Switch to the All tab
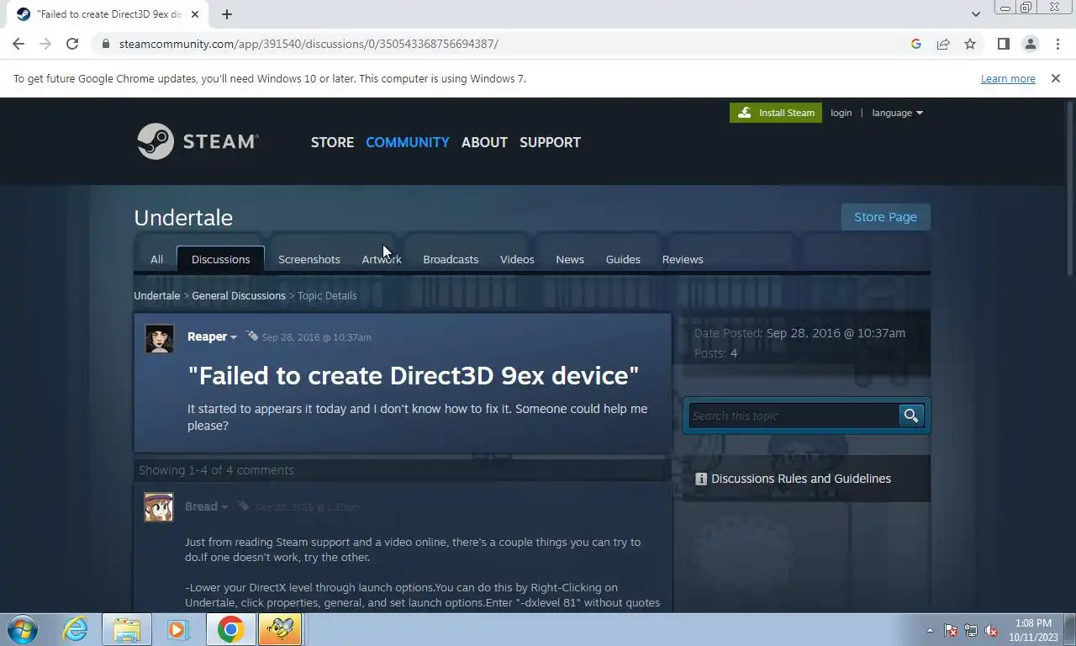 pyautogui.click(x=156, y=259)
